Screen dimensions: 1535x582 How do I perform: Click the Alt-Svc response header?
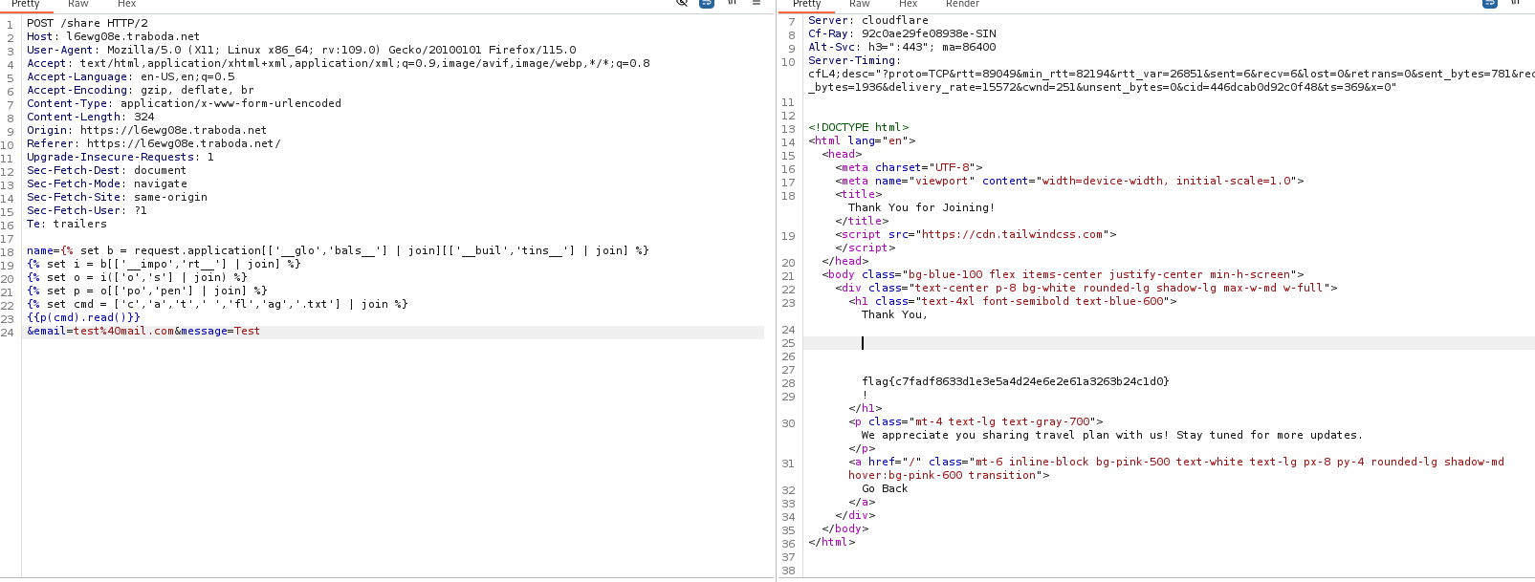click(902, 47)
